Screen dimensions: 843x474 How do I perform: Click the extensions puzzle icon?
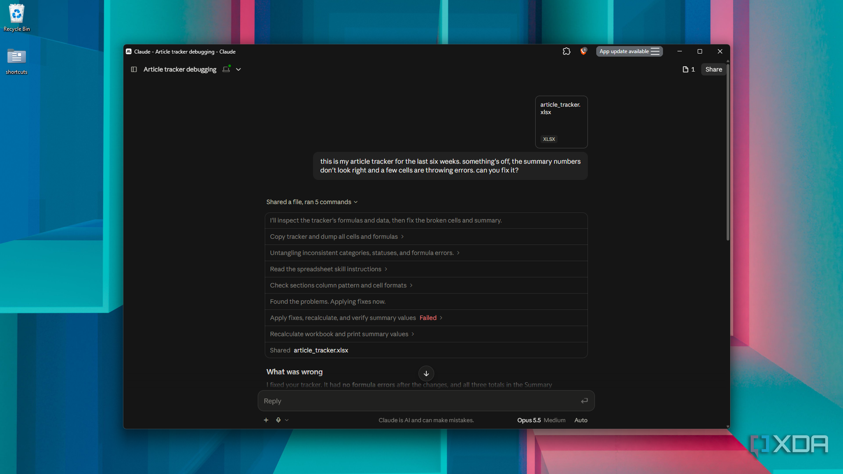(x=566, y=51)
